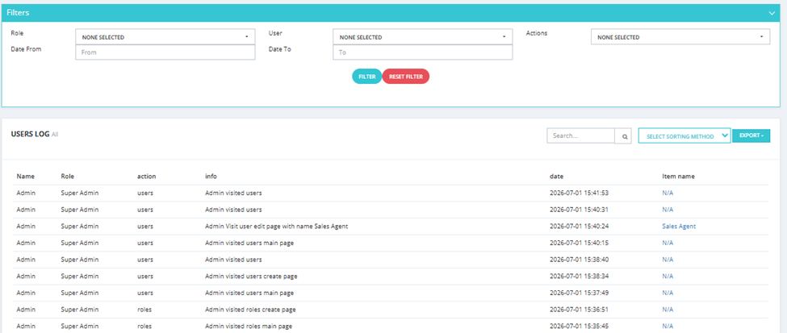Image resolution: width=787 pixels, height=333 pixels.
Task: Click the date column header
Action: point(557,177)
